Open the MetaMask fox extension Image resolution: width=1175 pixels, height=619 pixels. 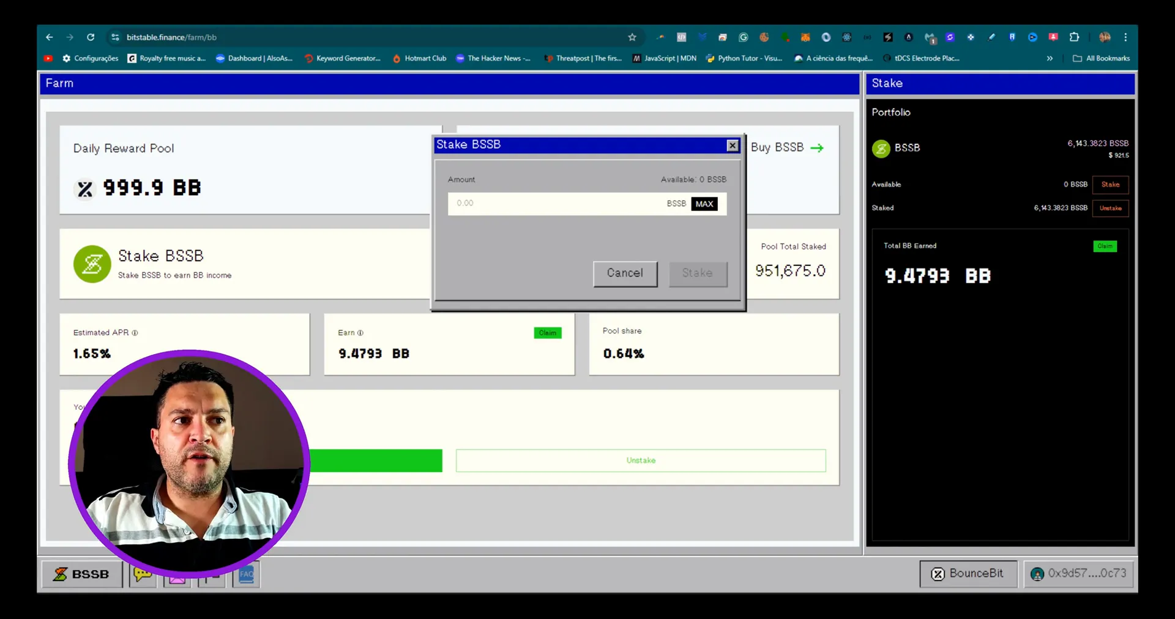click(805, 37)
